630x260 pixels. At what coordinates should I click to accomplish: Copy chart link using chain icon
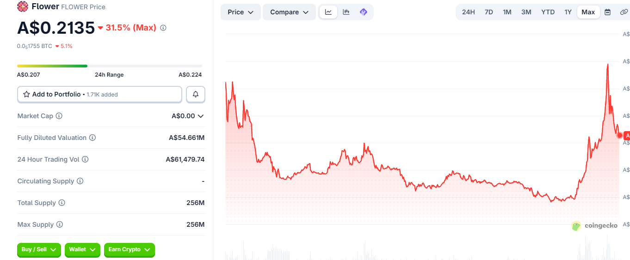pyautogui.click(x=624, y=12)
